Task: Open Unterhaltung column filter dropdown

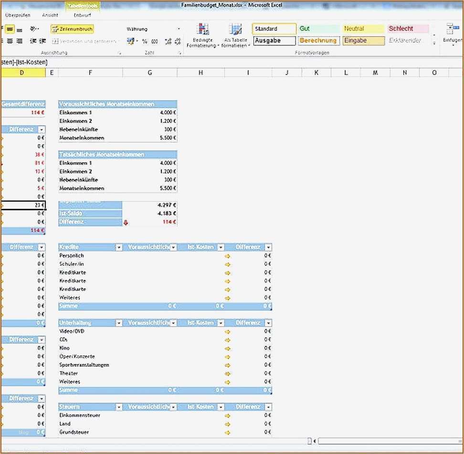Action: pos(119,323)
